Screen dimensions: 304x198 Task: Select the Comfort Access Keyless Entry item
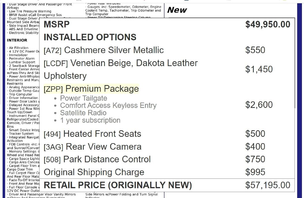coord(108,106)
